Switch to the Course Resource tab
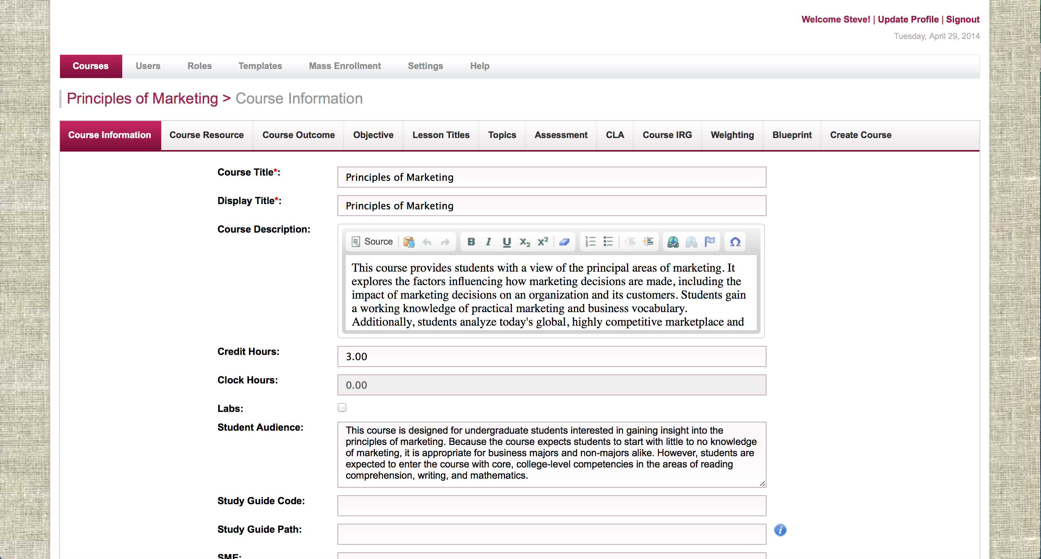This screenshot has height=559, width=1041. (x=207, y=135)
